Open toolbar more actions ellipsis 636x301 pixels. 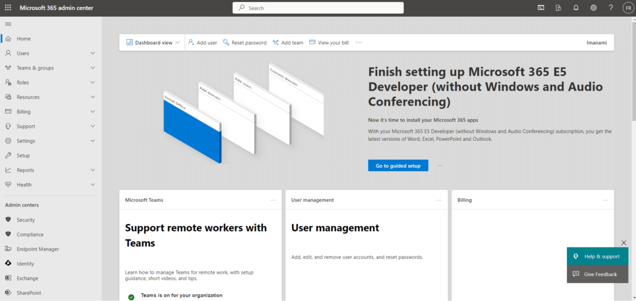[358, 42]
